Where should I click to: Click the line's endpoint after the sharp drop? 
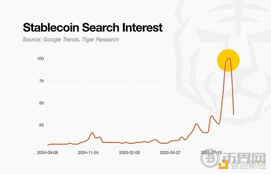[234, 114]
